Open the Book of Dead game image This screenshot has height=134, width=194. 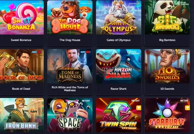[22, 66]
